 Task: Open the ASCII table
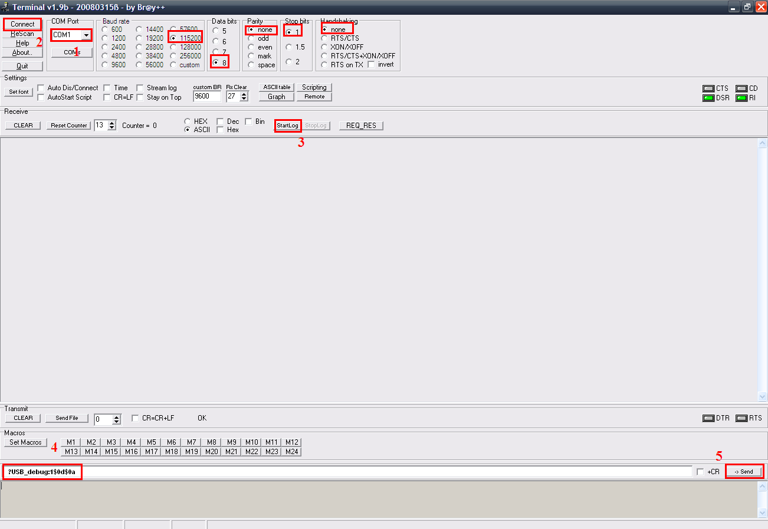coord(277,87)
